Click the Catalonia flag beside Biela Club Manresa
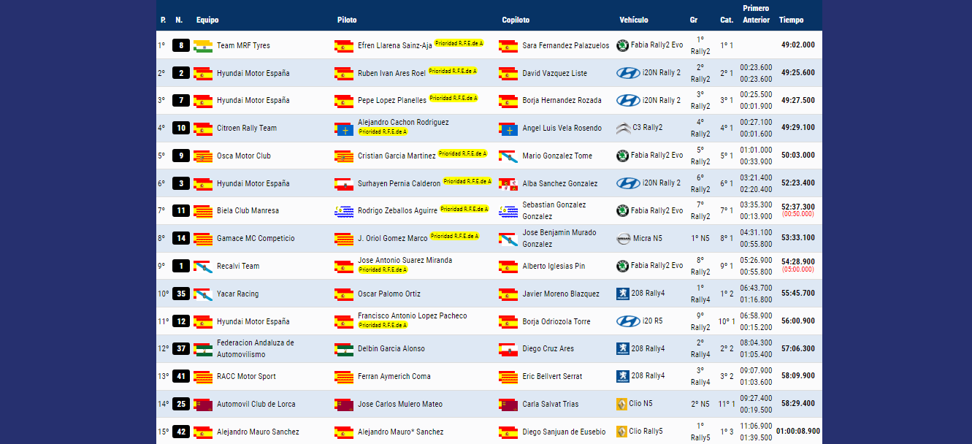This screenshot has width=972, height=444. (x=203, y=211)
